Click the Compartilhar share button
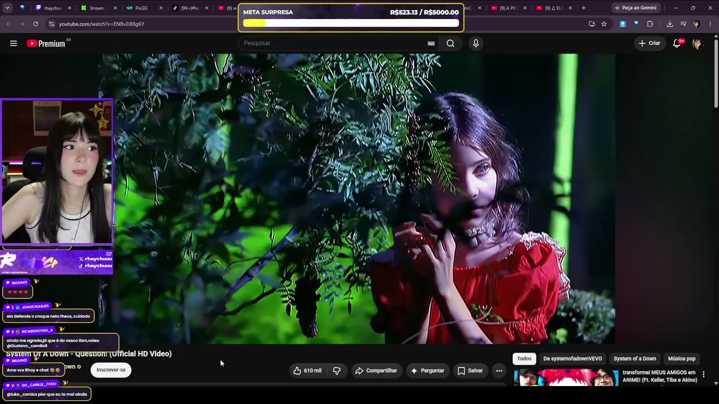This screenshot has height=404, width=719. 376,370
